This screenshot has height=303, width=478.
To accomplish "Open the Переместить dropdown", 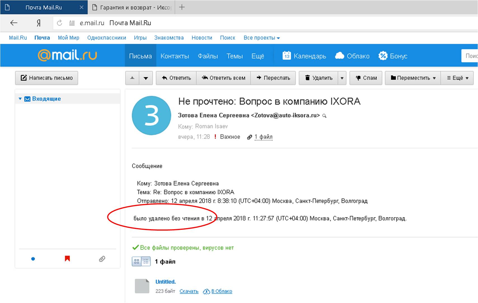I will point(413,78).
